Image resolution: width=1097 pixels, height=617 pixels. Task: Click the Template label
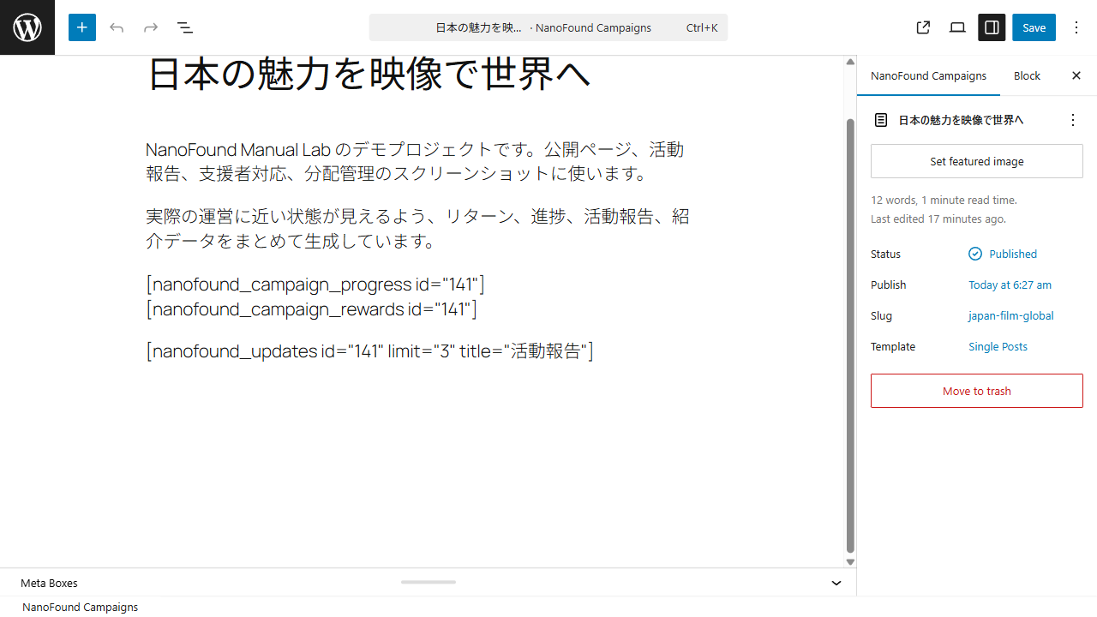(x=893, y=346)
